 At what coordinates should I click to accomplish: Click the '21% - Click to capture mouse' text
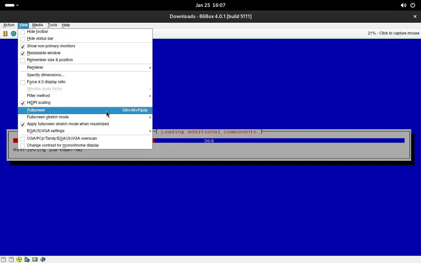point(394,33)
